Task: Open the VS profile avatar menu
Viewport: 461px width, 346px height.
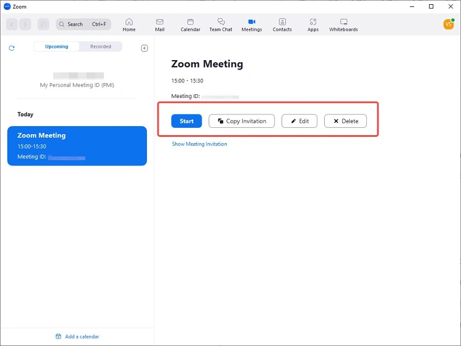Action: click(x=449, y=24)
